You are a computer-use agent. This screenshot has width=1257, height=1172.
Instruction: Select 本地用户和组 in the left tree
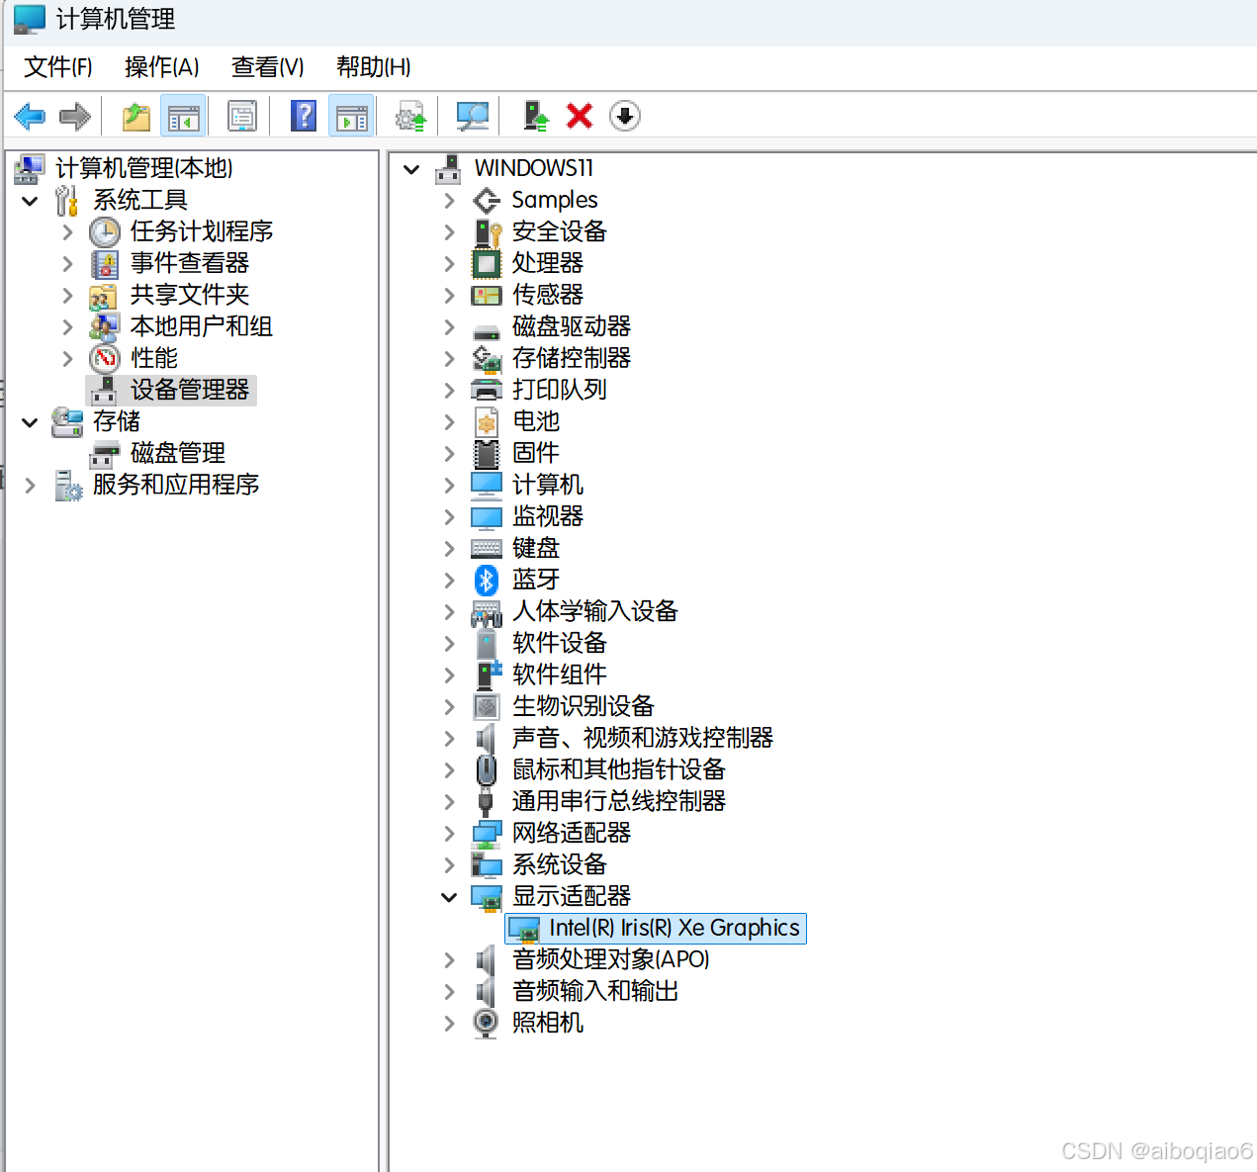[x=202, y=326]
